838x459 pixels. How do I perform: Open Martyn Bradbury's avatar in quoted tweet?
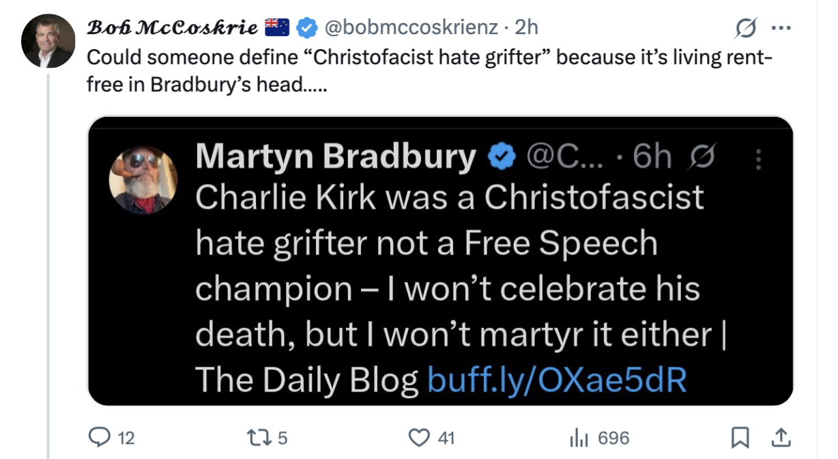coord(143,180)
